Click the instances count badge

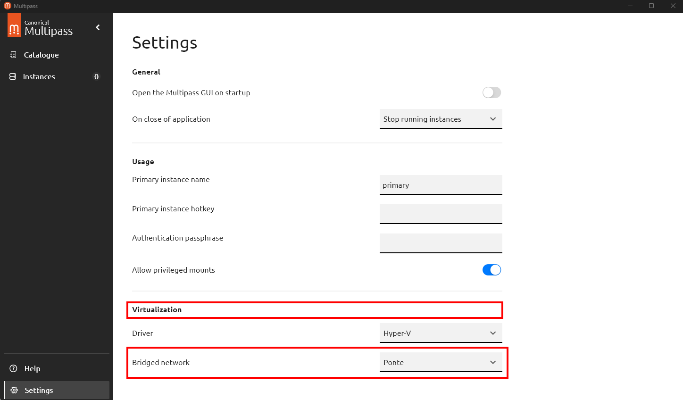96,76
